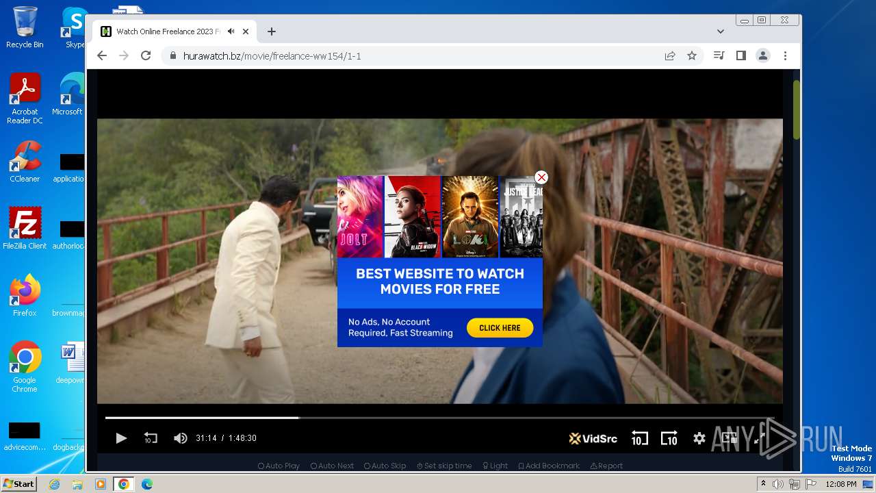Screen dimensions: 876x493
Task: Click the VidSrc logo in the player
Action: [x=593, y=438]
